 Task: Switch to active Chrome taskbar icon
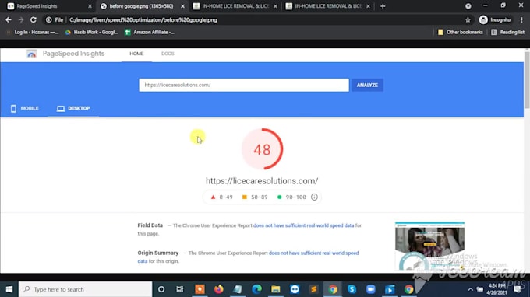coord(333,289)
